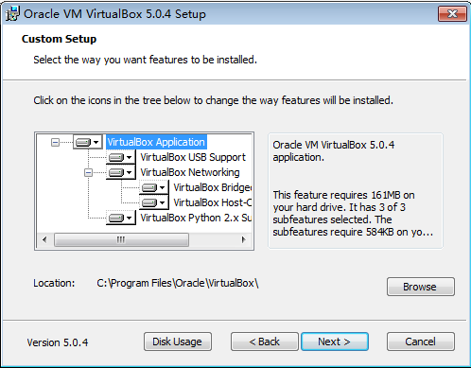Screen dimensions: 471x368
Task: Click the Disk Usage button
Action: click(x=178, y=342)
